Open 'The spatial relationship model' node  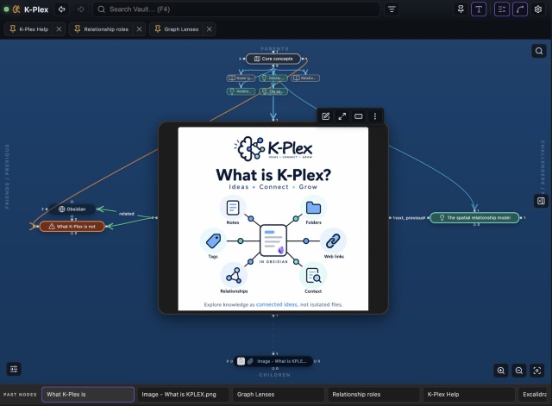pos(474,218)
